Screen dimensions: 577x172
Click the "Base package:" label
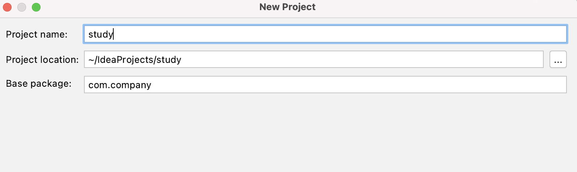tap(38, 83)
